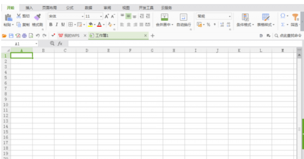Click the scissors Cut icon
This screenshot has width=304, height=159.
pos(19,16)
